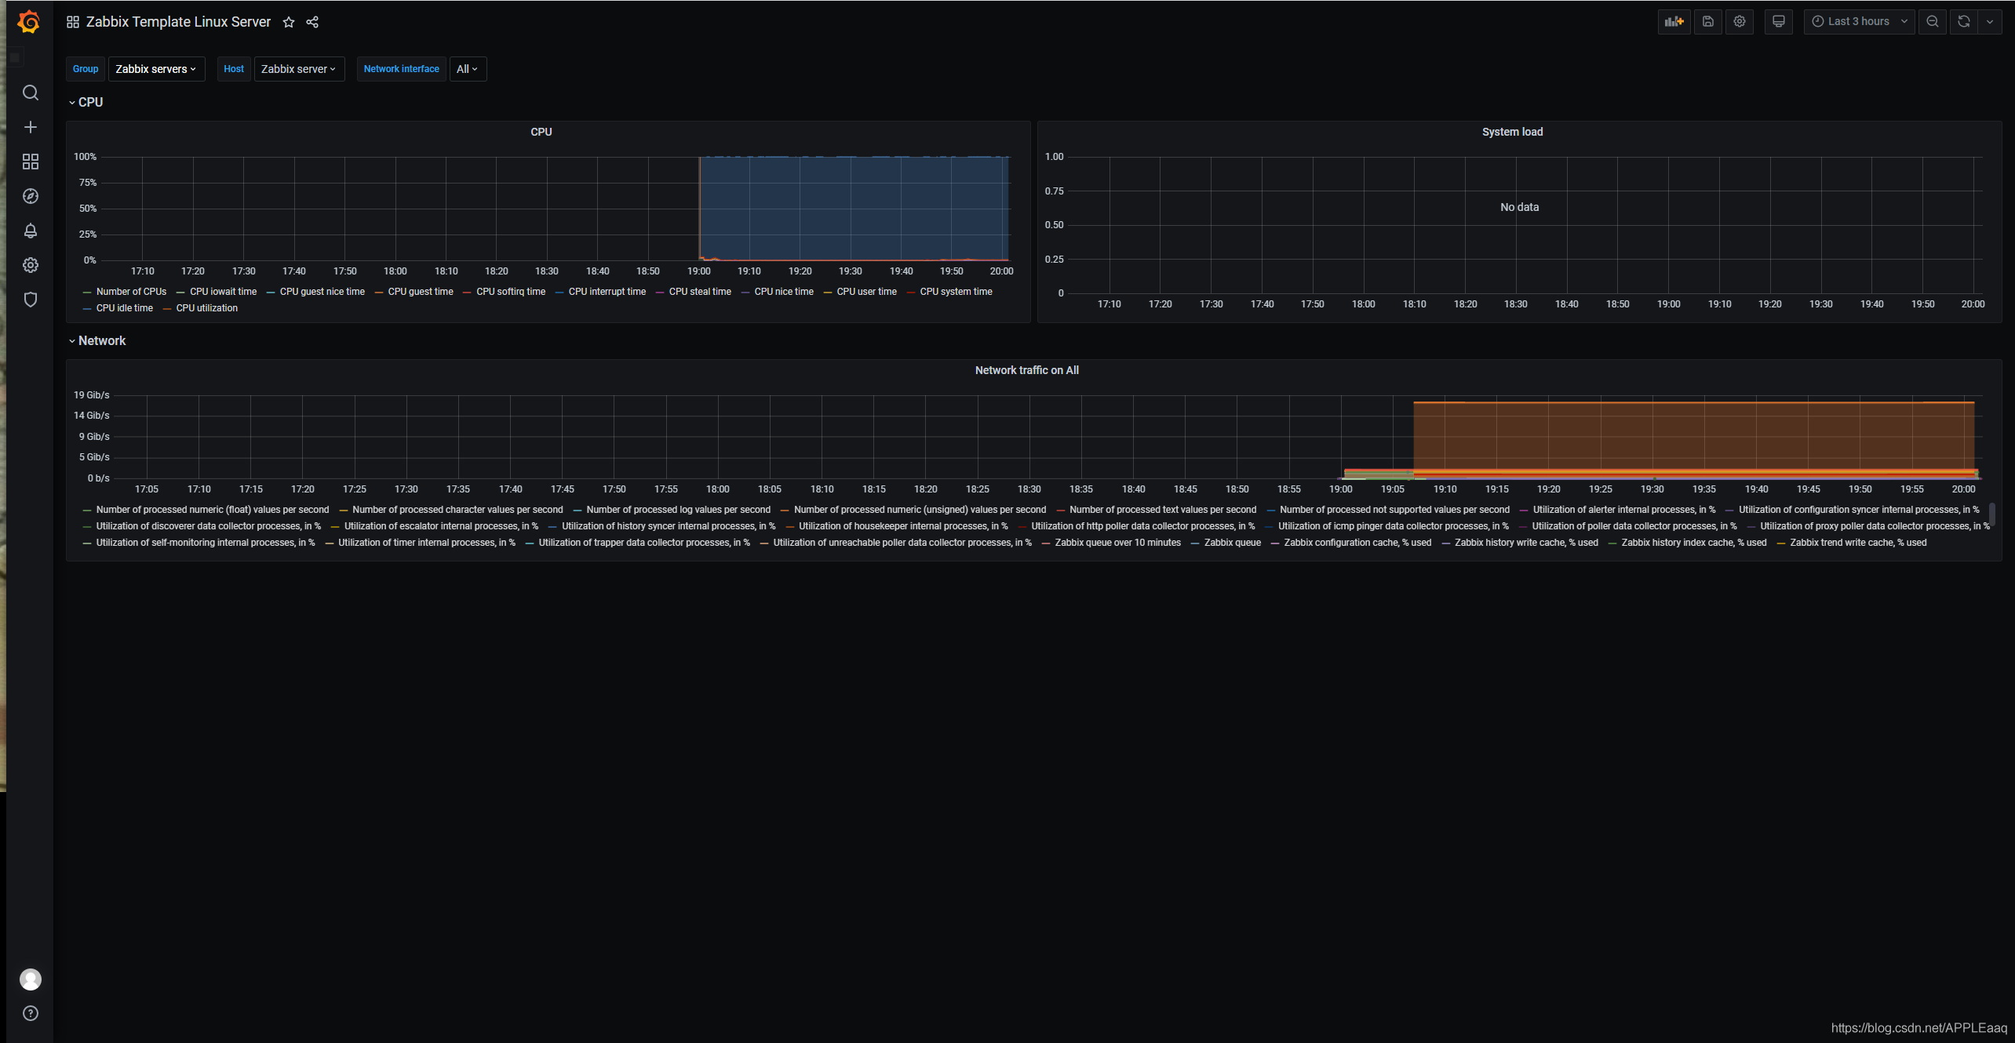Toggle Number of processed character values series

pyautogui.click(x=457, y=510)
